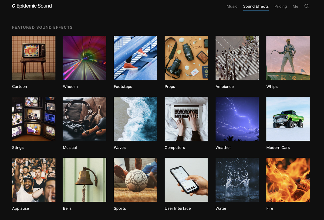The image size is (324, 220).
Task: Click the Epidemic Sound logo
Action: pyautogui.click(x=32, y=6)
